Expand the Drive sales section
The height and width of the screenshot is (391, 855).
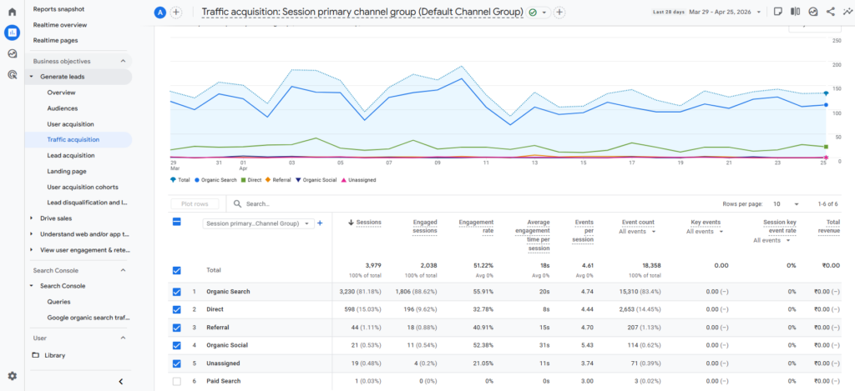[32, 218]
